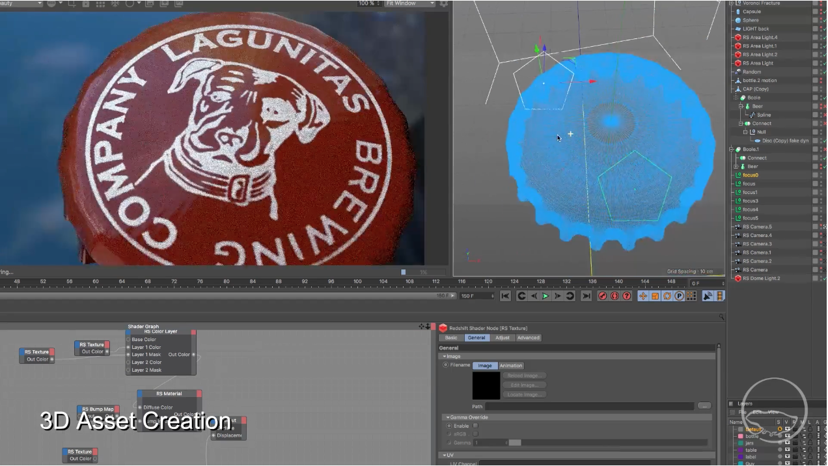Viewport: 828px width, 466px height.
Task: Click the Sphere object icon
Action: click(738, 20)
